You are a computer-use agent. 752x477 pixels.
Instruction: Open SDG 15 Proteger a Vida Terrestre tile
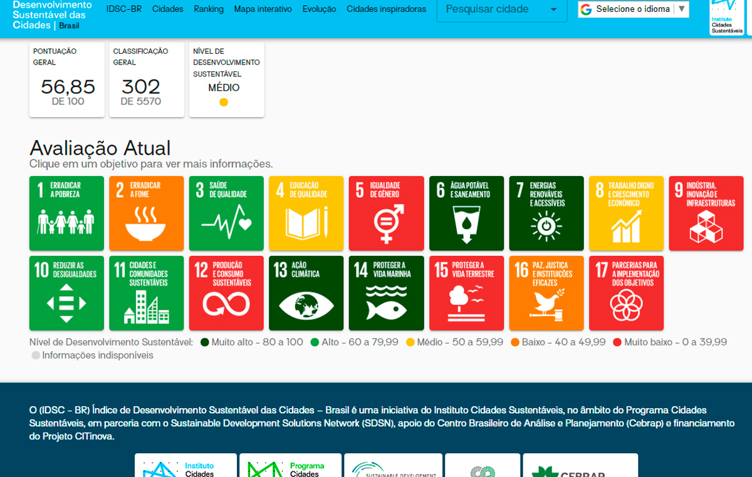(466, 293)
